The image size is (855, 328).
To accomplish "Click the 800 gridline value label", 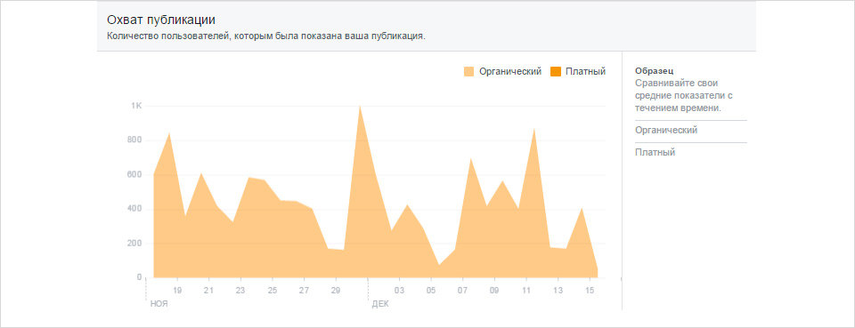I will 134,140.
